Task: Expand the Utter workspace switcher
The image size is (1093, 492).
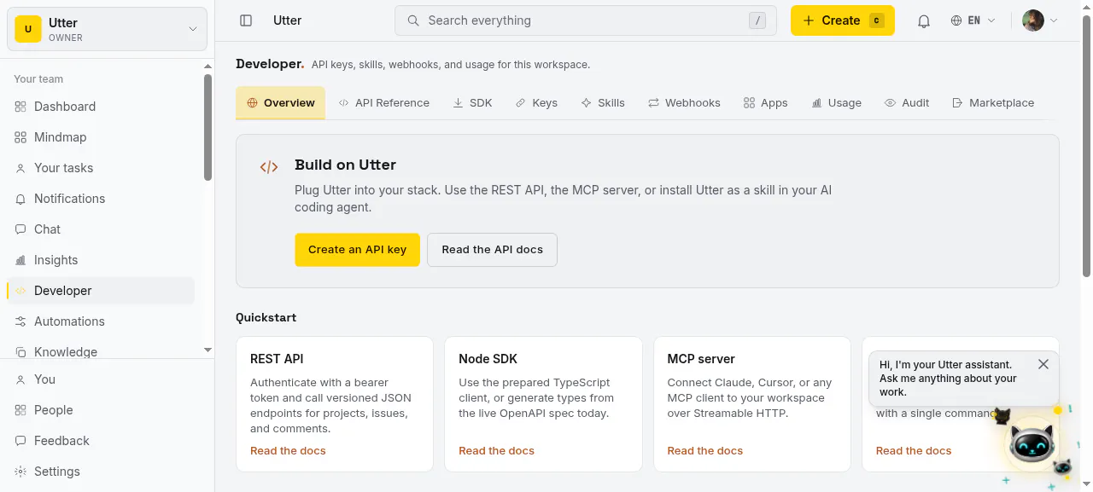Action: coord(107,29)
